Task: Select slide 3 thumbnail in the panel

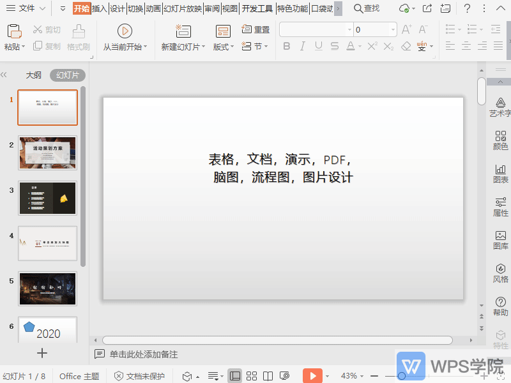Action: pyautogui.click(x=47, y=198)
